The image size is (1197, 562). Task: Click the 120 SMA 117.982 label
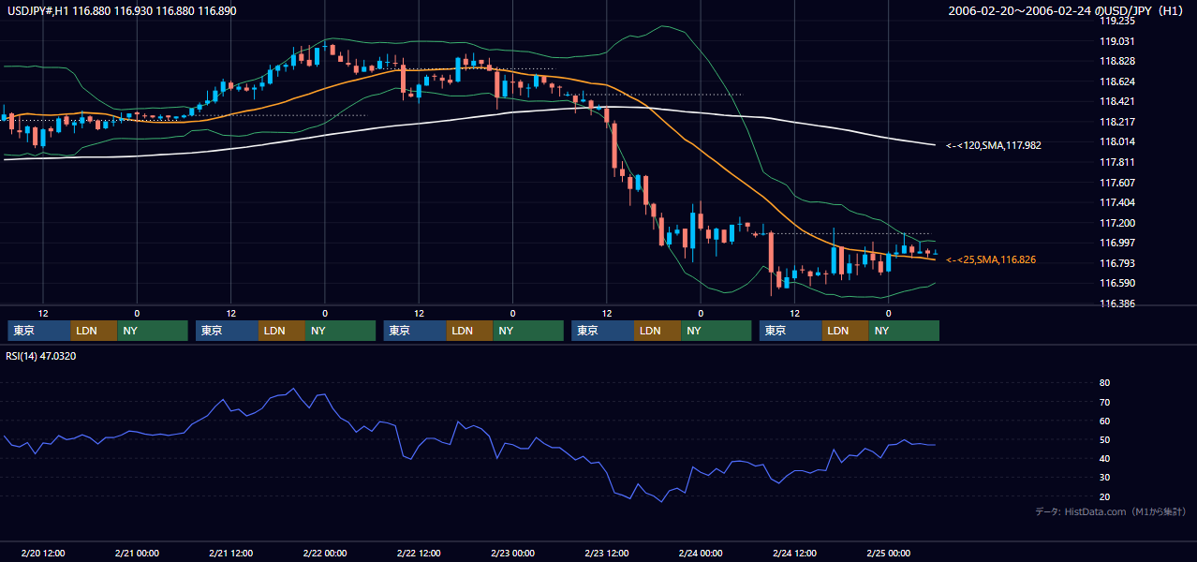pos(994,145)
